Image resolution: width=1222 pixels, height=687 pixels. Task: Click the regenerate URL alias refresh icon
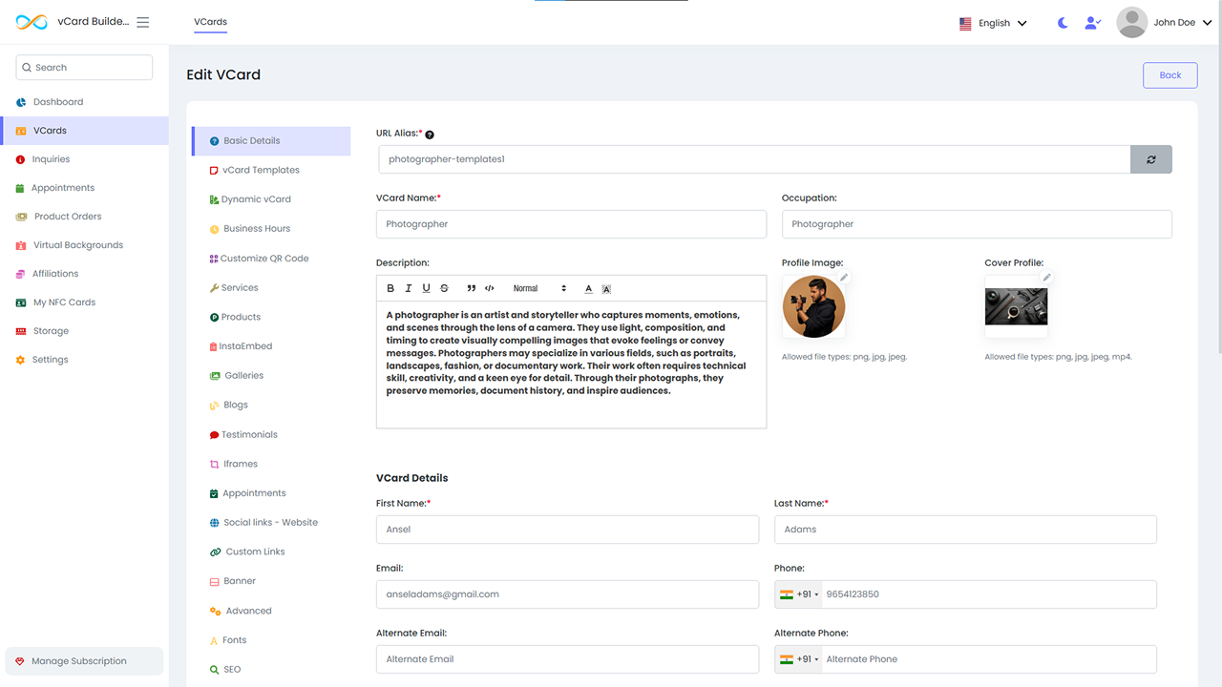1150,159
